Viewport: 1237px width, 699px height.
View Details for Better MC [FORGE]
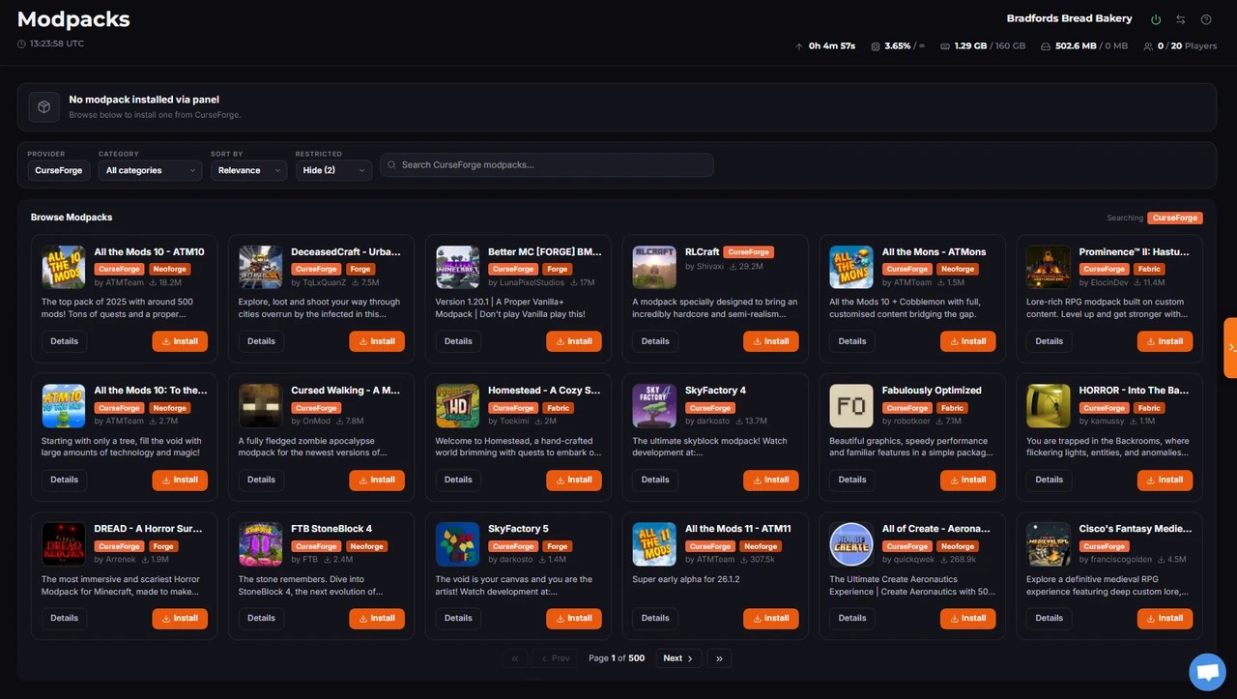coord(458,341)
